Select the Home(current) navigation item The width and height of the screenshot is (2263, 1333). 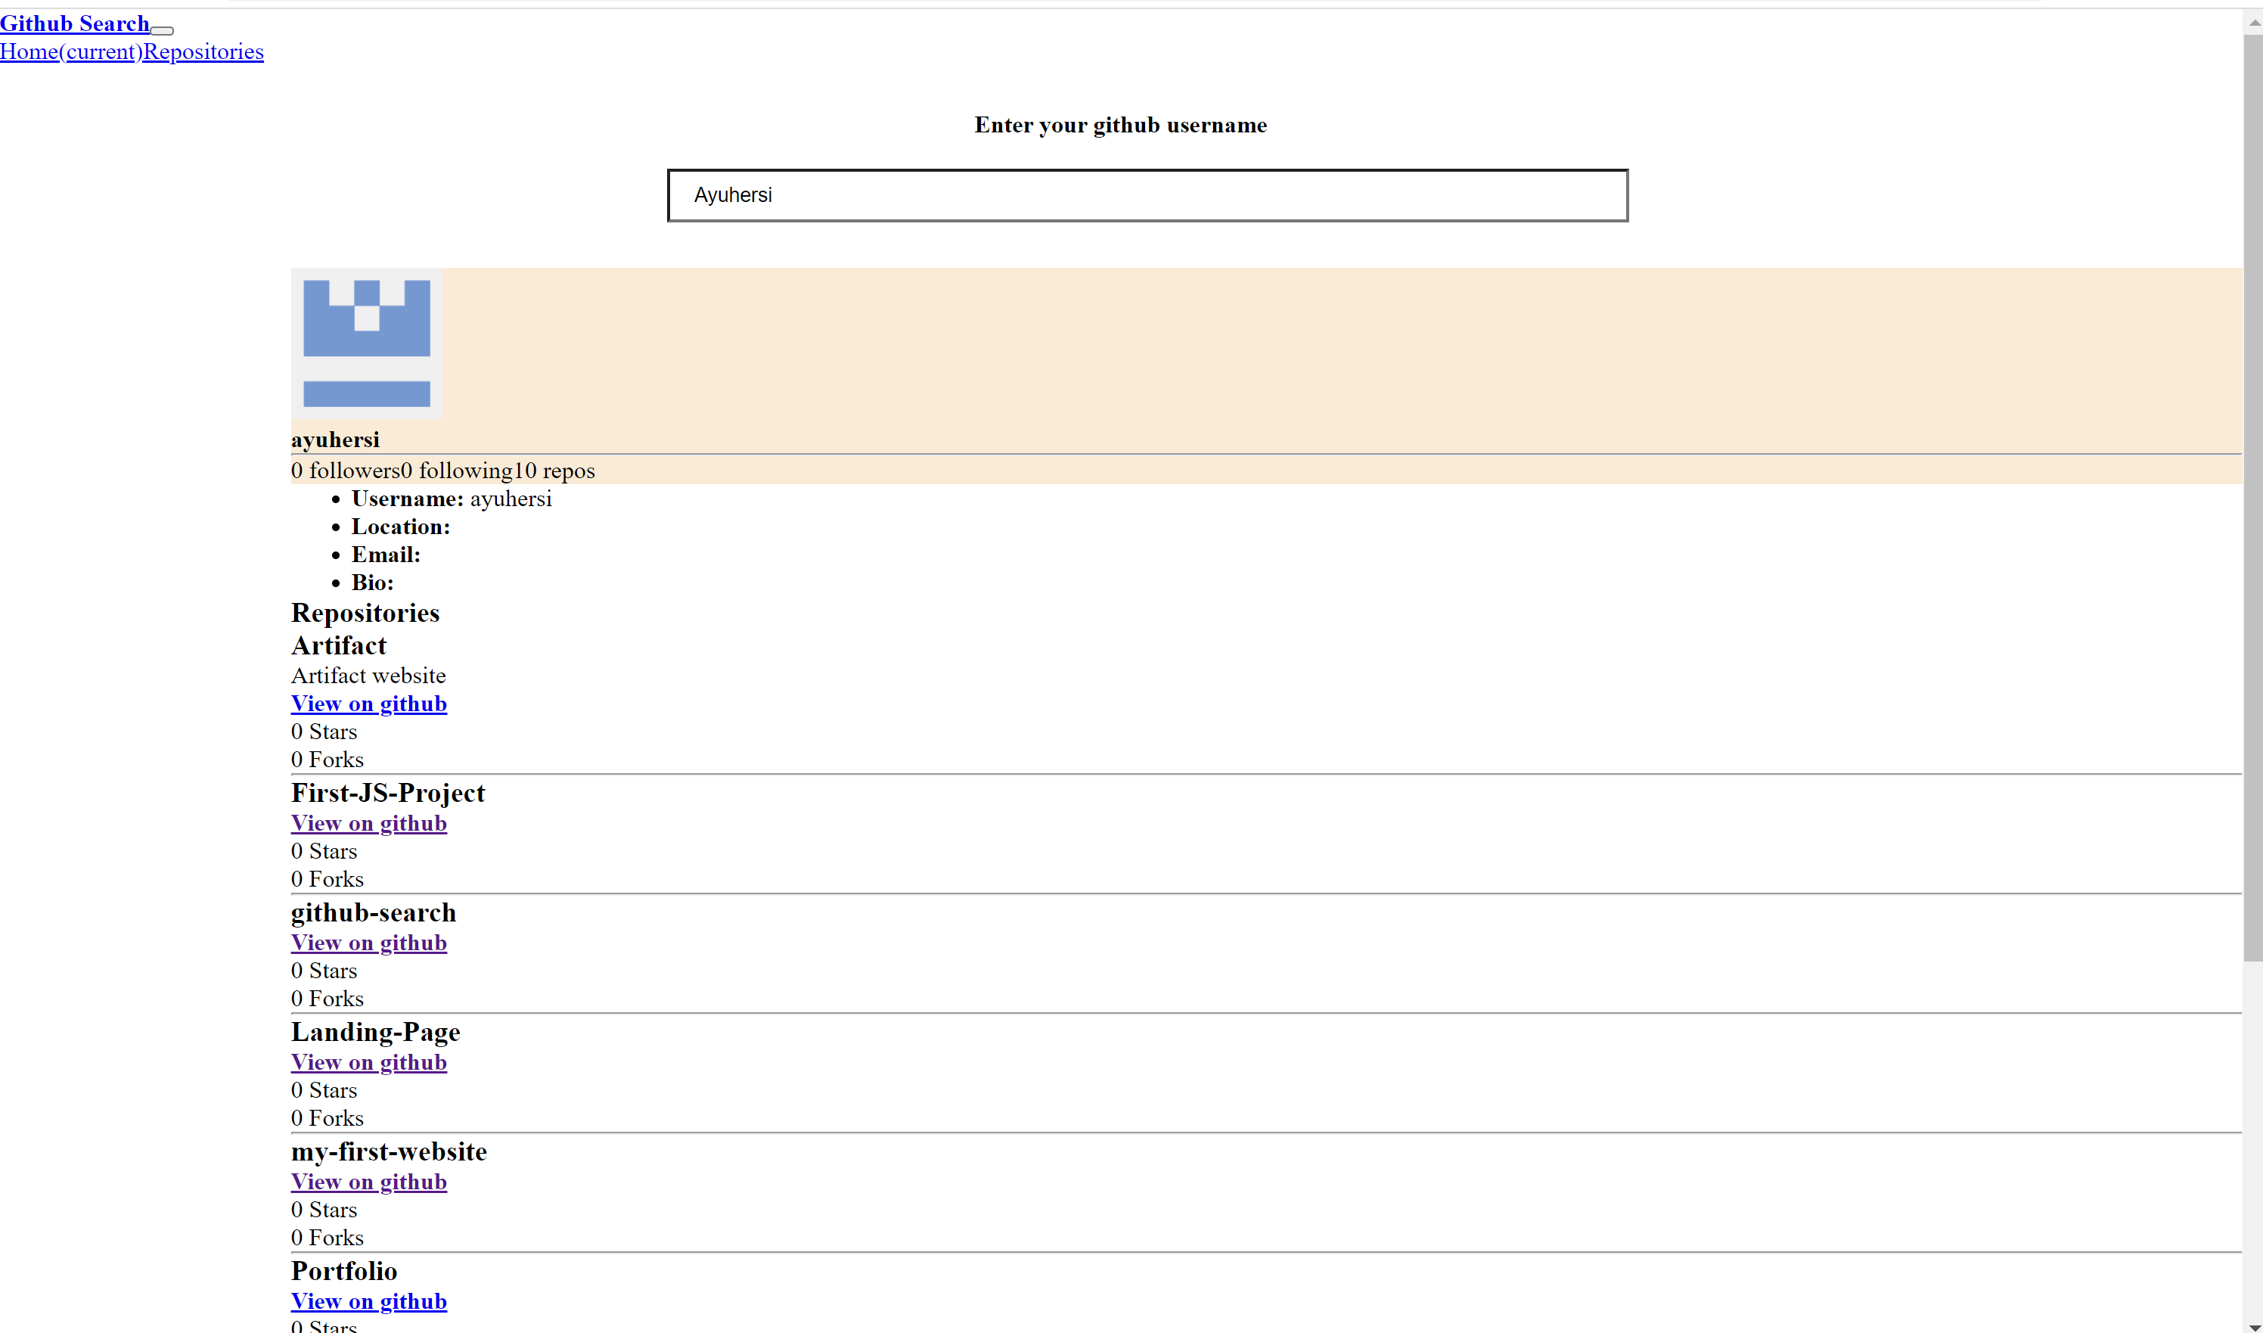71,52
